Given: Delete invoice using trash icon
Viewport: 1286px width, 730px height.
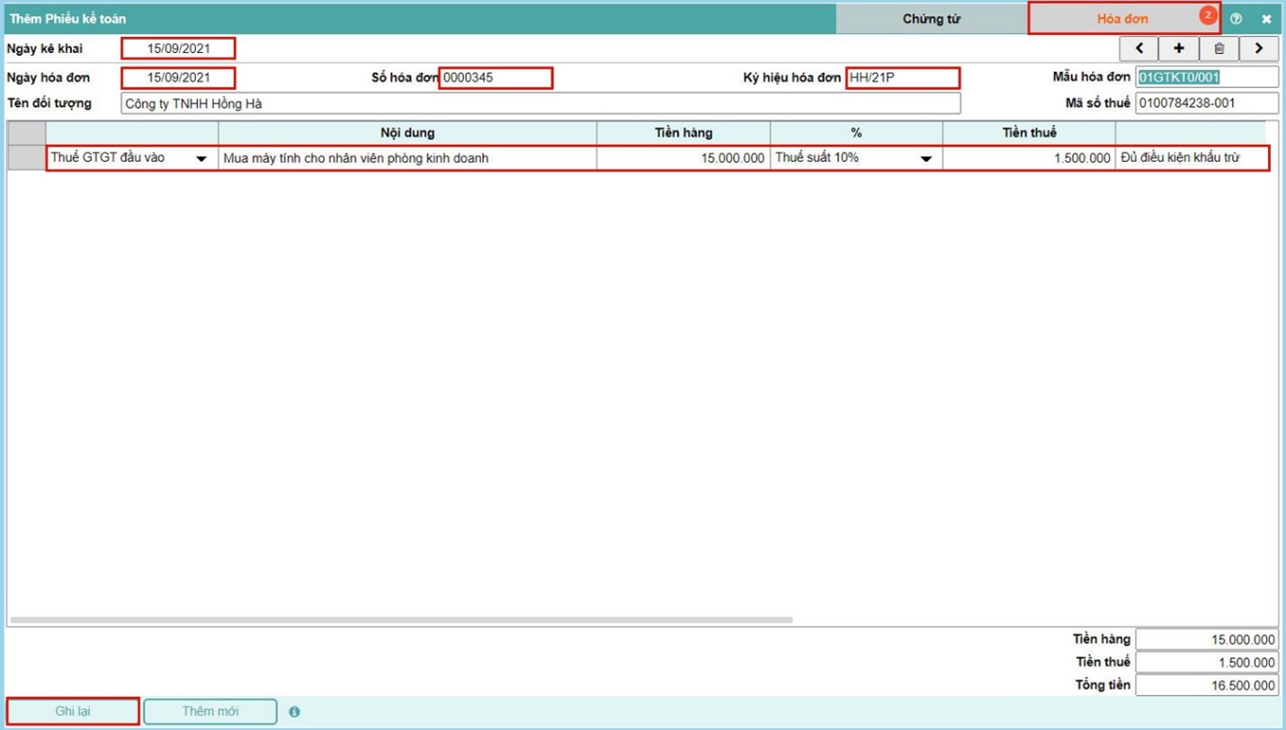Looking at the screenshot, I should click(x=1219, y=49).
